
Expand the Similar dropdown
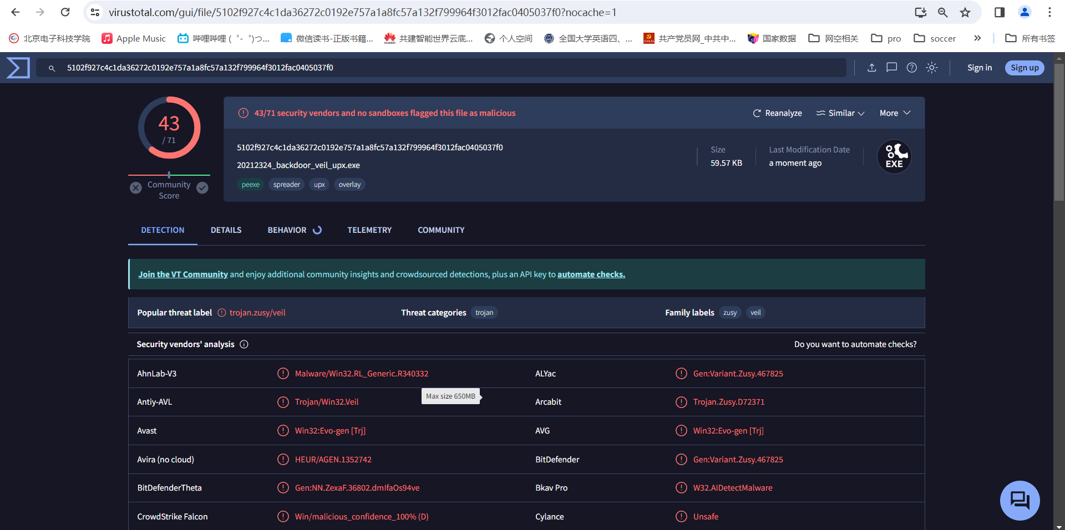coord(840,113)
